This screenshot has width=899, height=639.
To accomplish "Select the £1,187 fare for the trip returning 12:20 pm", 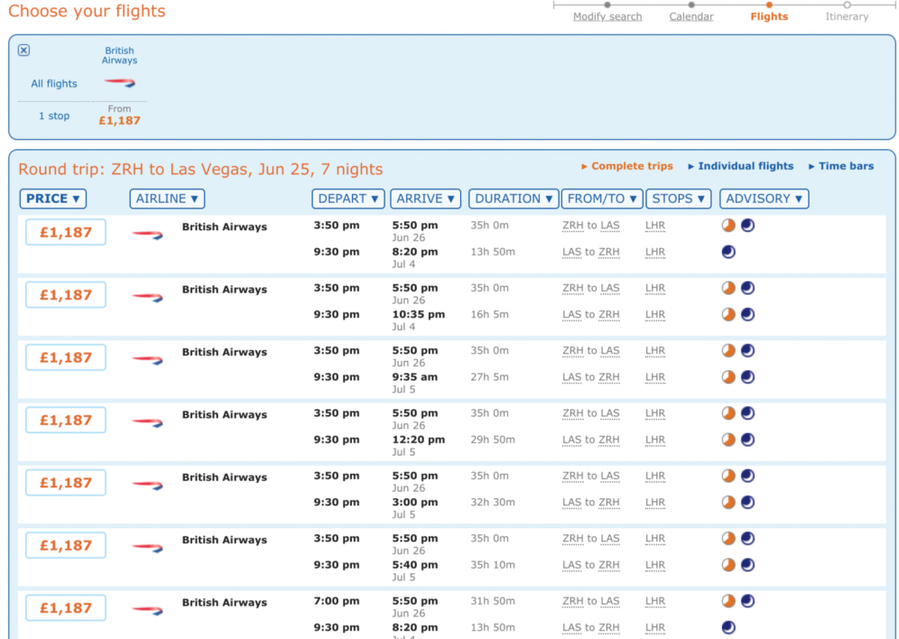I will [x=65, y=420].
